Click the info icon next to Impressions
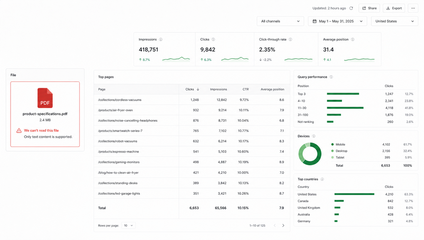This screenshot has height=240, width=424. click(161, 39)
